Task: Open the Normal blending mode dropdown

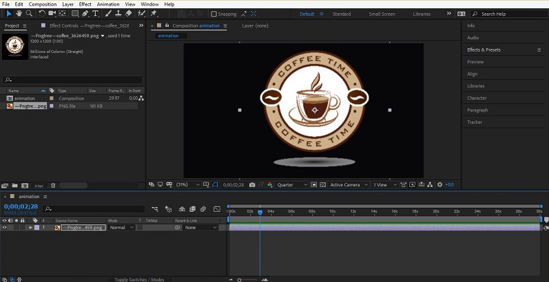Action: 121,227
